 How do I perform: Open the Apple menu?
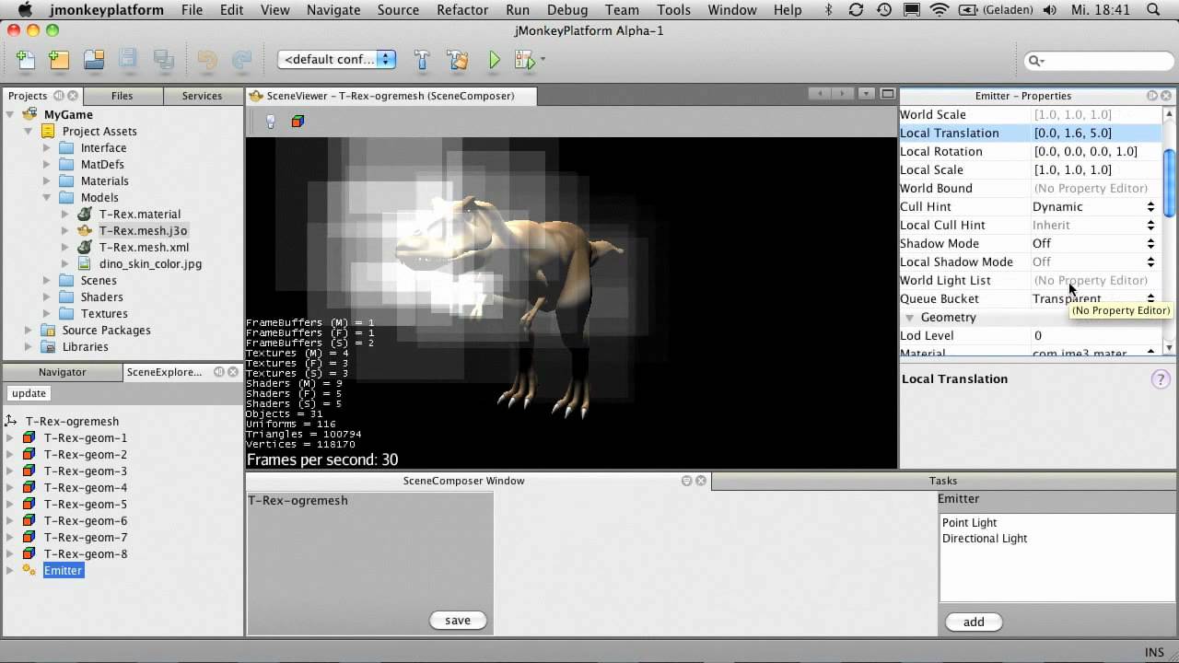pyautogui.click(x=25, y=10)
